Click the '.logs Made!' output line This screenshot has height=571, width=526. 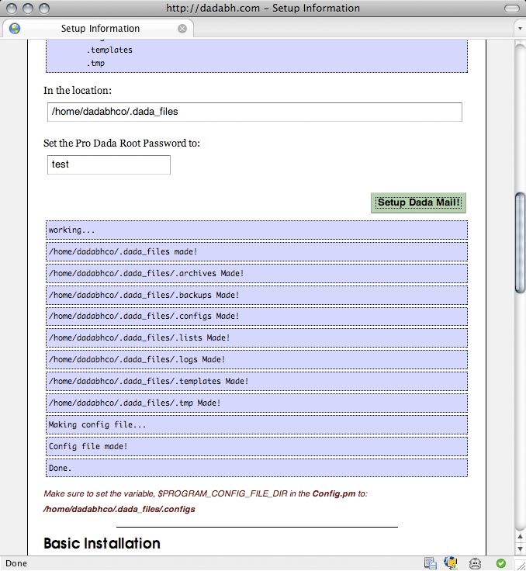257,359
